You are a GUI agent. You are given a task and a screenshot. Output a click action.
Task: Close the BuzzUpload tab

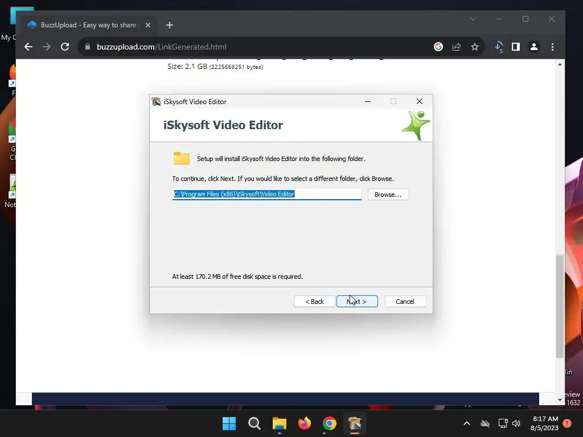[148, 25]
